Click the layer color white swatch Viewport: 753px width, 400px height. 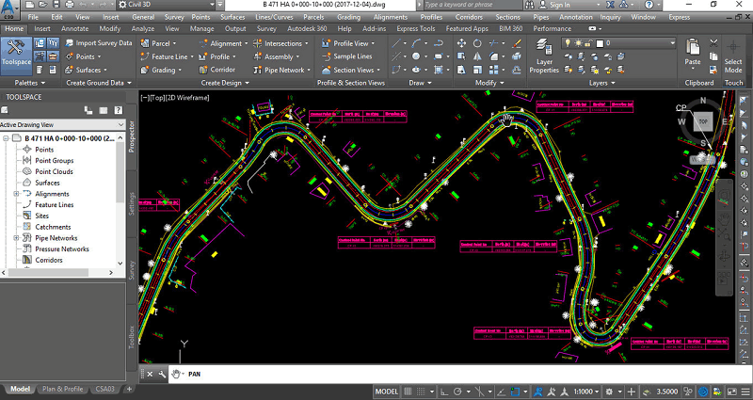click(600, 43)
